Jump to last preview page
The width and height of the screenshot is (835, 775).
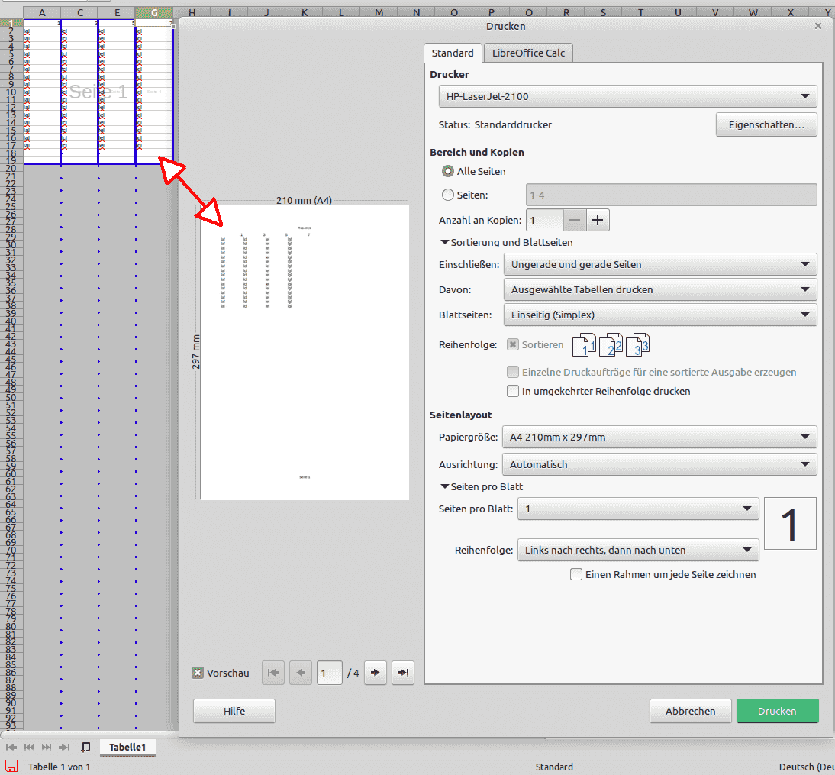click(x=403, y=673)
